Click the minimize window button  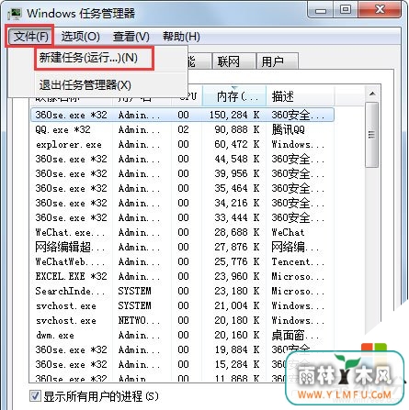point(321,10)
